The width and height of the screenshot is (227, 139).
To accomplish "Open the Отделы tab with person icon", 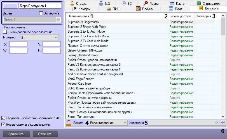I will (x=79, y=3).
